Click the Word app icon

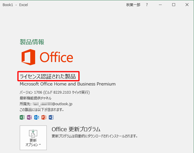[51, 117]
